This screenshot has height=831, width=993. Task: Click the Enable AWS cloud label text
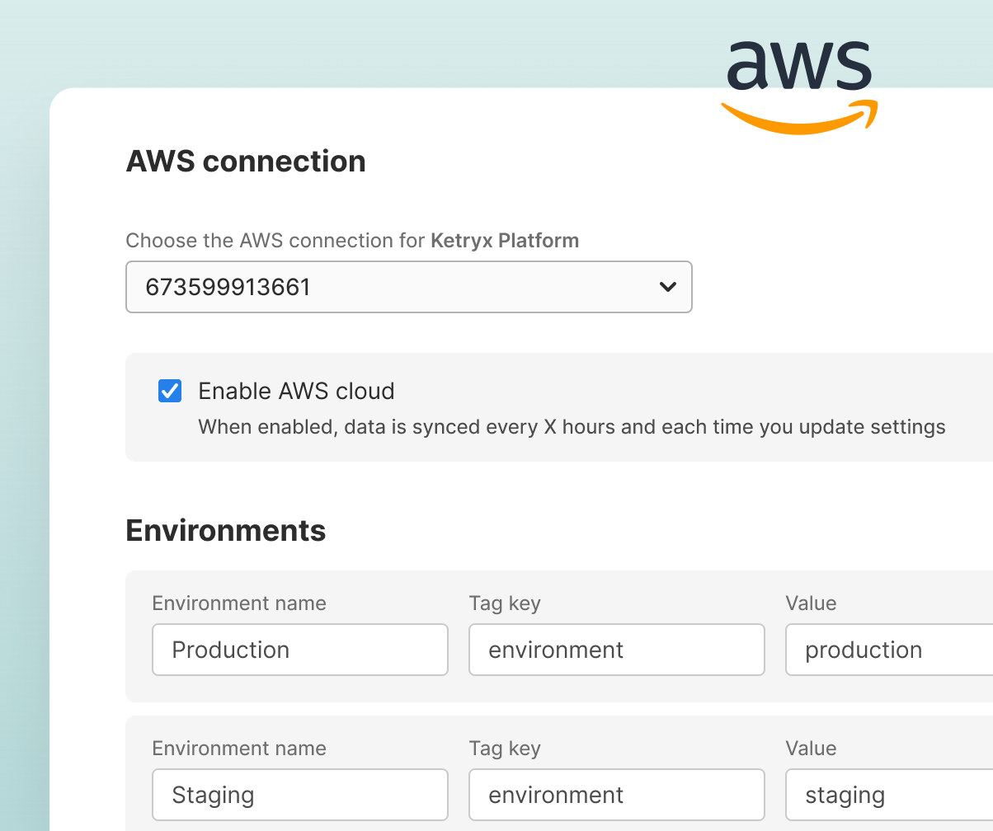click(297, 391)
